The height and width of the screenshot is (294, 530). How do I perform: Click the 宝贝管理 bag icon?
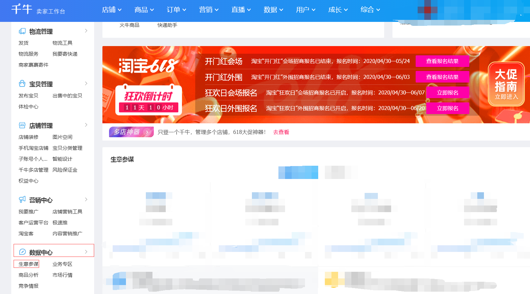click(22, 84)
